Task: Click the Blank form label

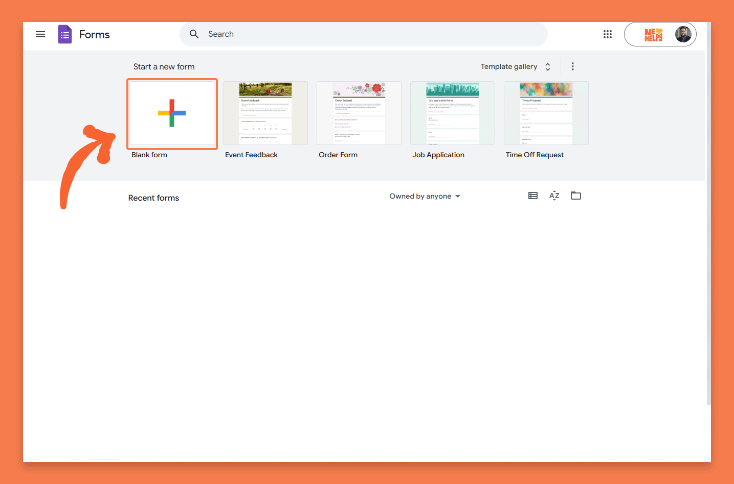Action: click(x=149, y=155)
